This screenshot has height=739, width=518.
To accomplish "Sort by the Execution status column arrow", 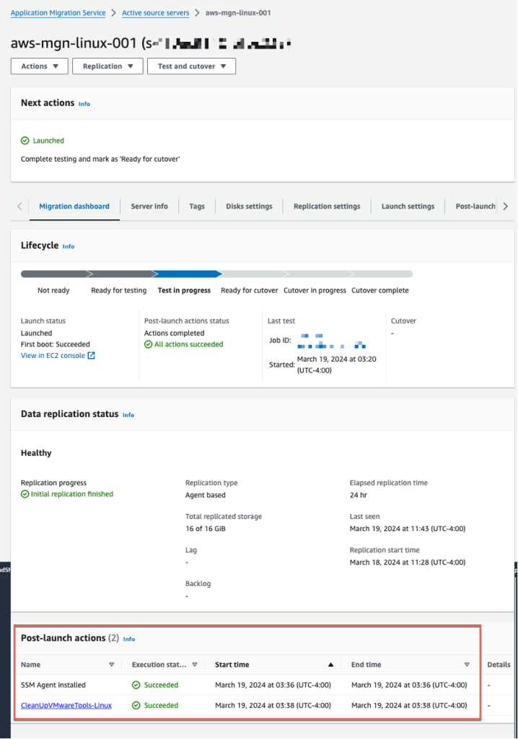I will tap(195, 665).
